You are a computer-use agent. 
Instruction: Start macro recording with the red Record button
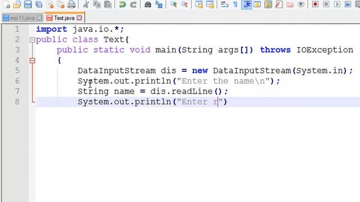[x=315, y=4]
